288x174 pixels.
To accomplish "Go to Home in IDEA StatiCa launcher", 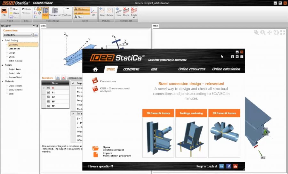I will tap(95, 69).
